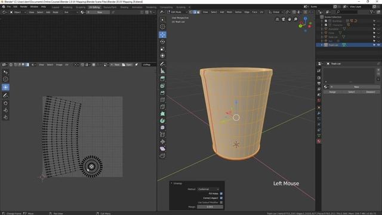Open the outliner filter dropdown
The height and width of the screenshot is (215, 382).
click(x=372, y=12)
